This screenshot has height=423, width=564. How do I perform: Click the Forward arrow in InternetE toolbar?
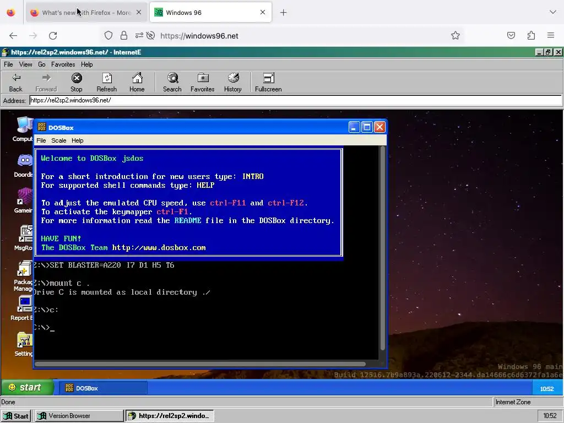(46, 83)
